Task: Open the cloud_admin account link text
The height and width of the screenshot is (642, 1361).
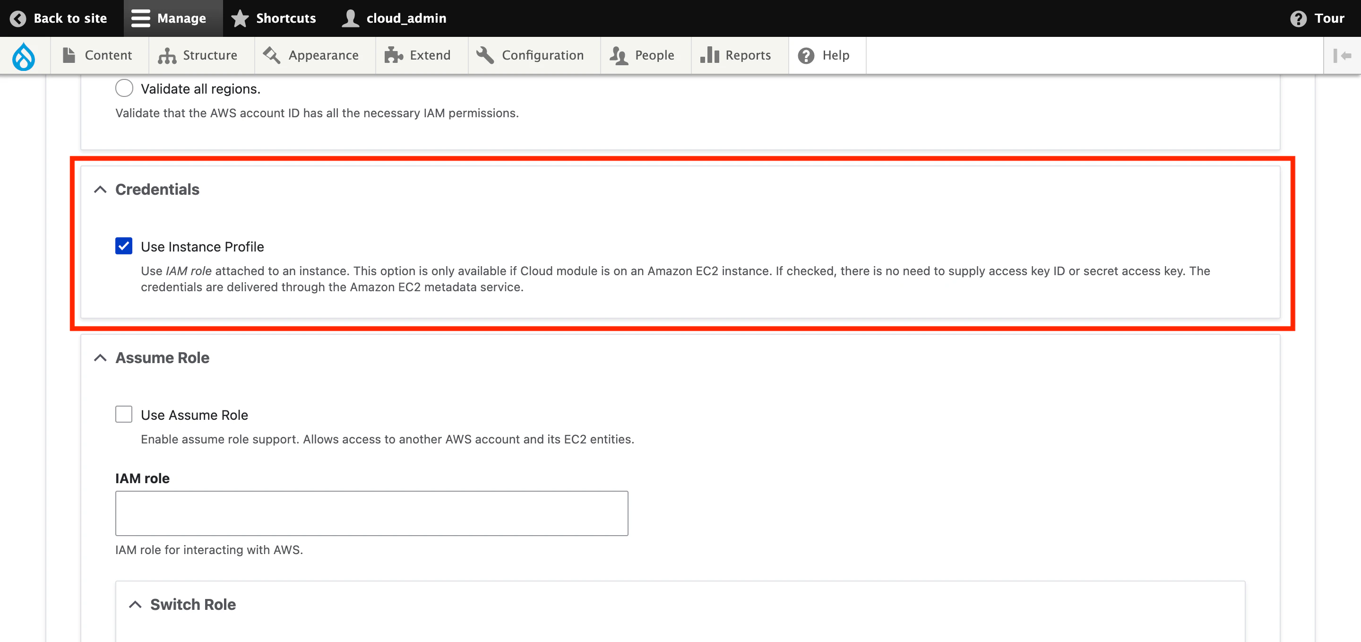Action: tap(406, 18)
